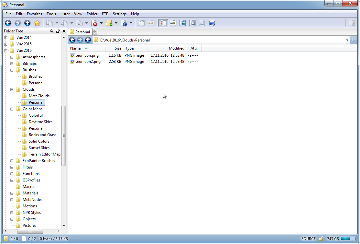Click the Synchronize/compare panels icon
The image size is (360, 244).
(x=151, y=23)
